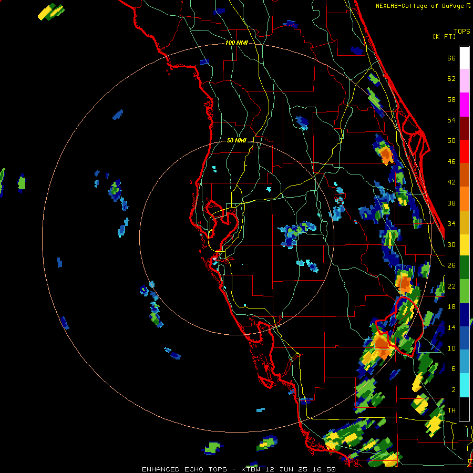Screen dimensions: 473x473
Task: Pick the dark red swatch on the scale
Action: [x=464, y=128]
